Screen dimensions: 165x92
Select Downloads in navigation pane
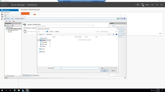tap(44, 44)
